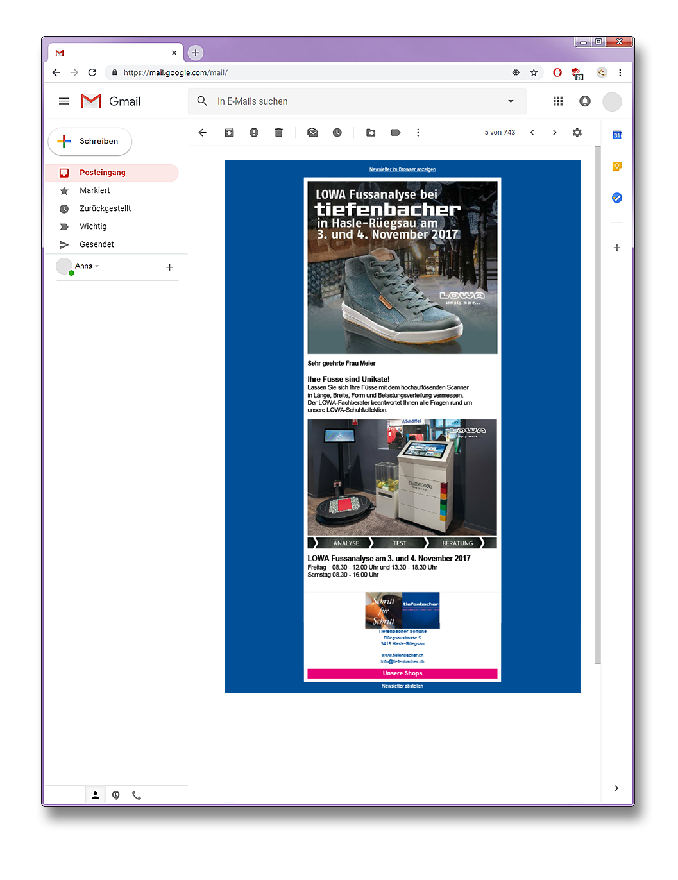Viewport: 678px width, 880px height.
Task: Reload the Gmail page
Action: point(92,72)
